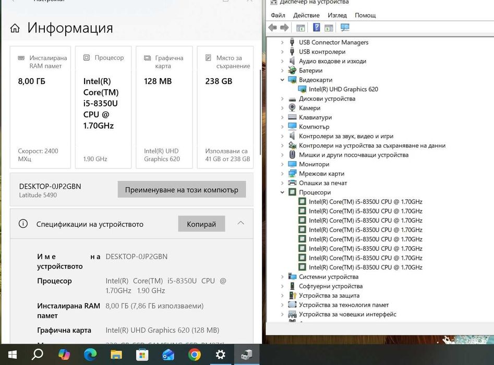Launch Copilot from taskbar
This screenshot has width=494, height=365.
tap(64, 355)
